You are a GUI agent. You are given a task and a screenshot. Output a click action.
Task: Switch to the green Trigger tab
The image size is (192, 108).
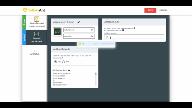[x=24, y=22]
